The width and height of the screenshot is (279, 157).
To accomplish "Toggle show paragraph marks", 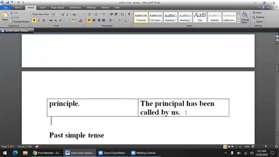I will pyautogui.click(x=129, y=14).
